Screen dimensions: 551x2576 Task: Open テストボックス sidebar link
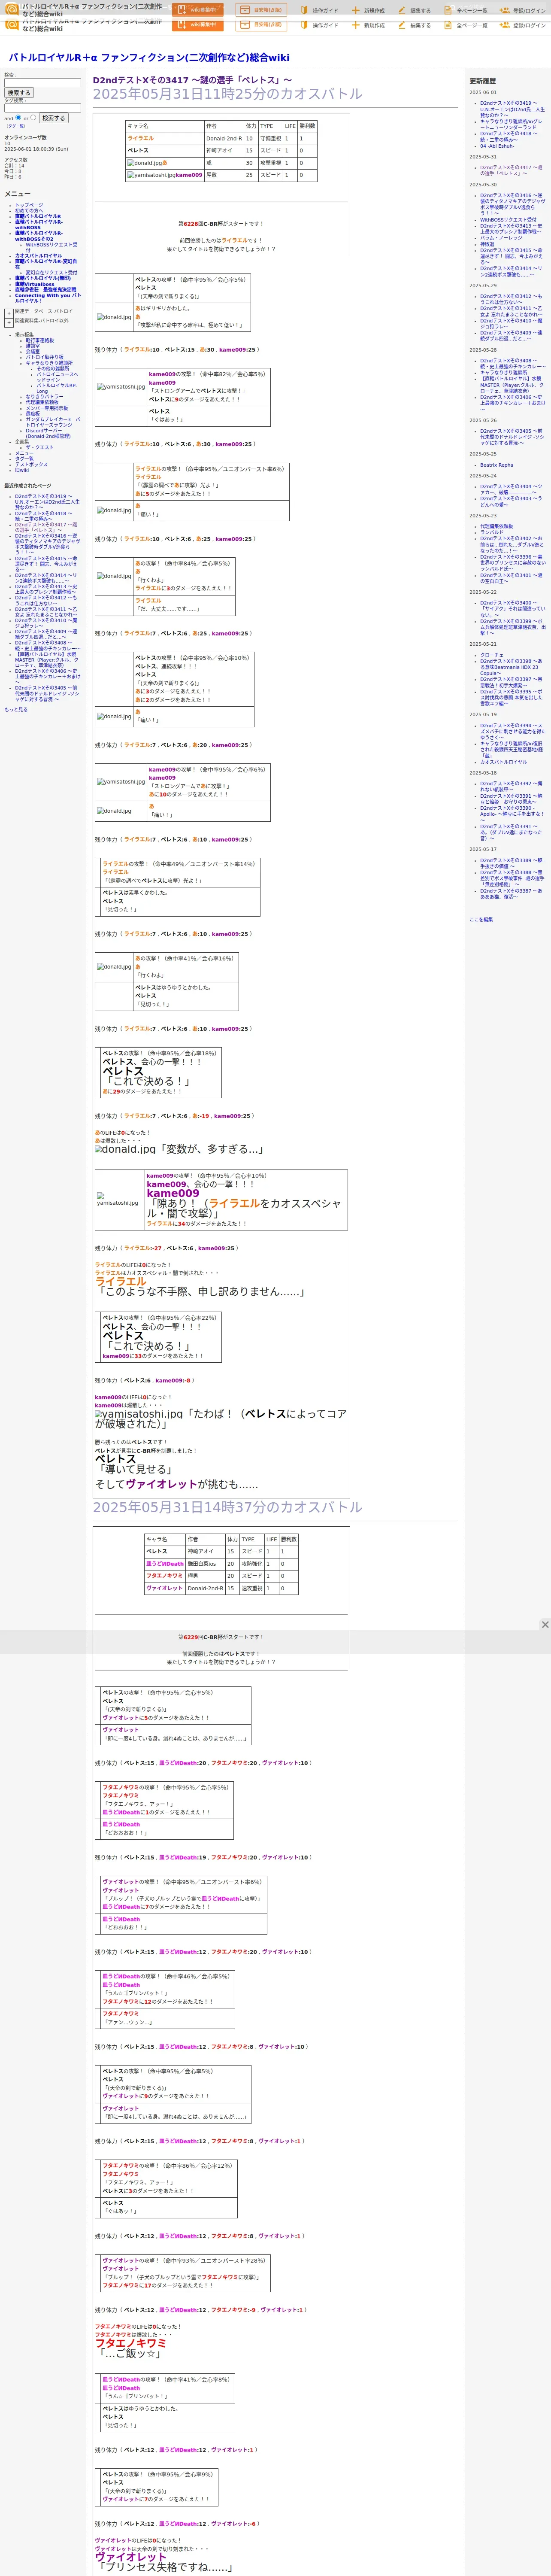click(31, 465)
